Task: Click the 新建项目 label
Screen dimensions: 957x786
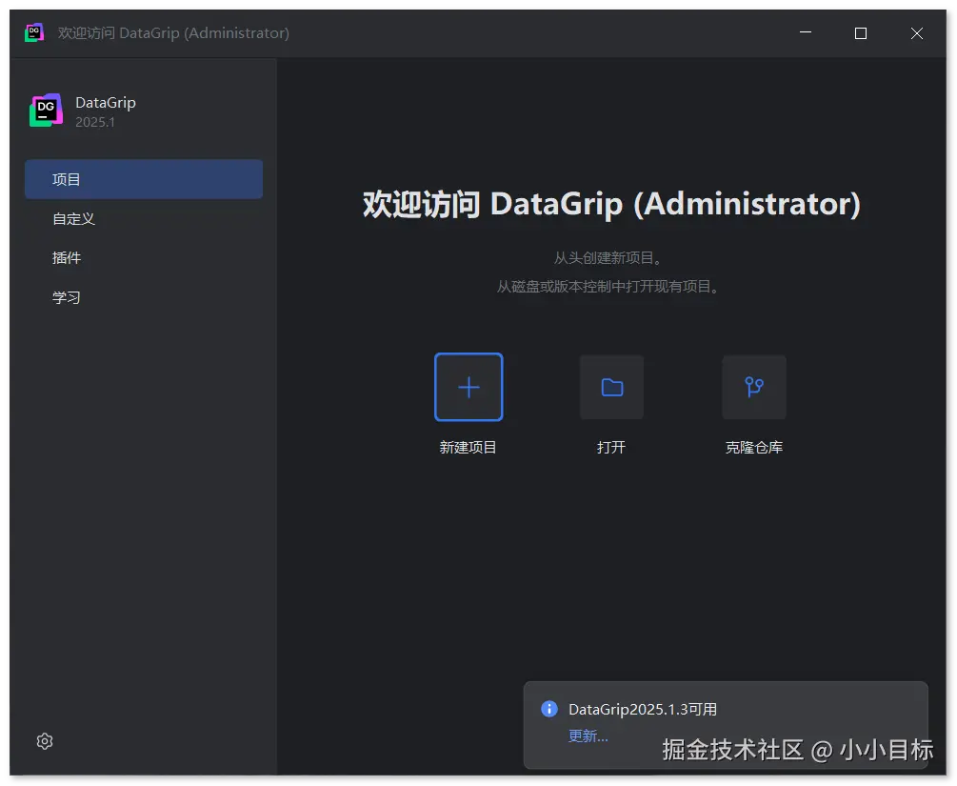Action: pos(469,447)
